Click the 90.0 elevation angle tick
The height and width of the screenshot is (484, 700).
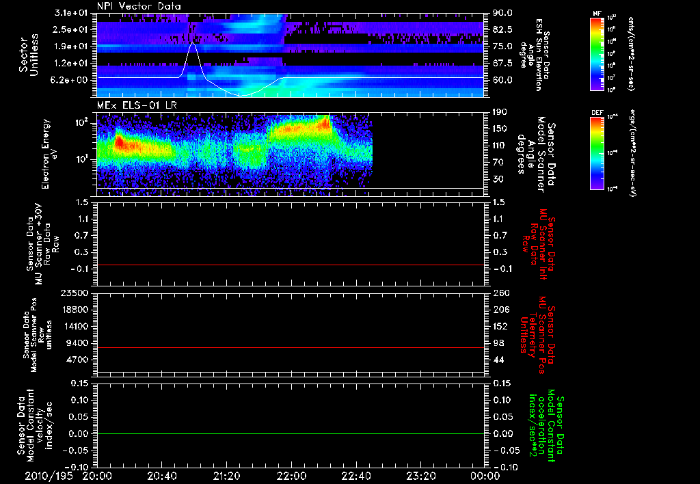(x=502, y=13)
